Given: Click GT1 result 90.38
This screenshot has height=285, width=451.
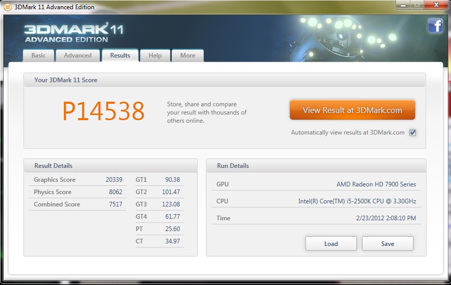Looking at the screenshot, I should (173, 180).
